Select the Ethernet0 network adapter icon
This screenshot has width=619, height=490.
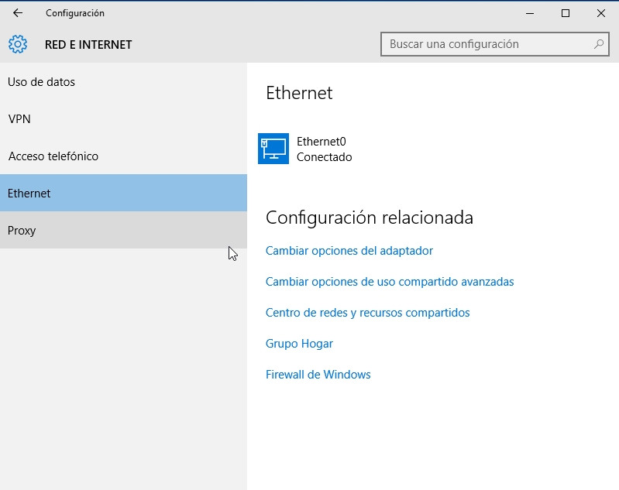click(x=273, y=149)
